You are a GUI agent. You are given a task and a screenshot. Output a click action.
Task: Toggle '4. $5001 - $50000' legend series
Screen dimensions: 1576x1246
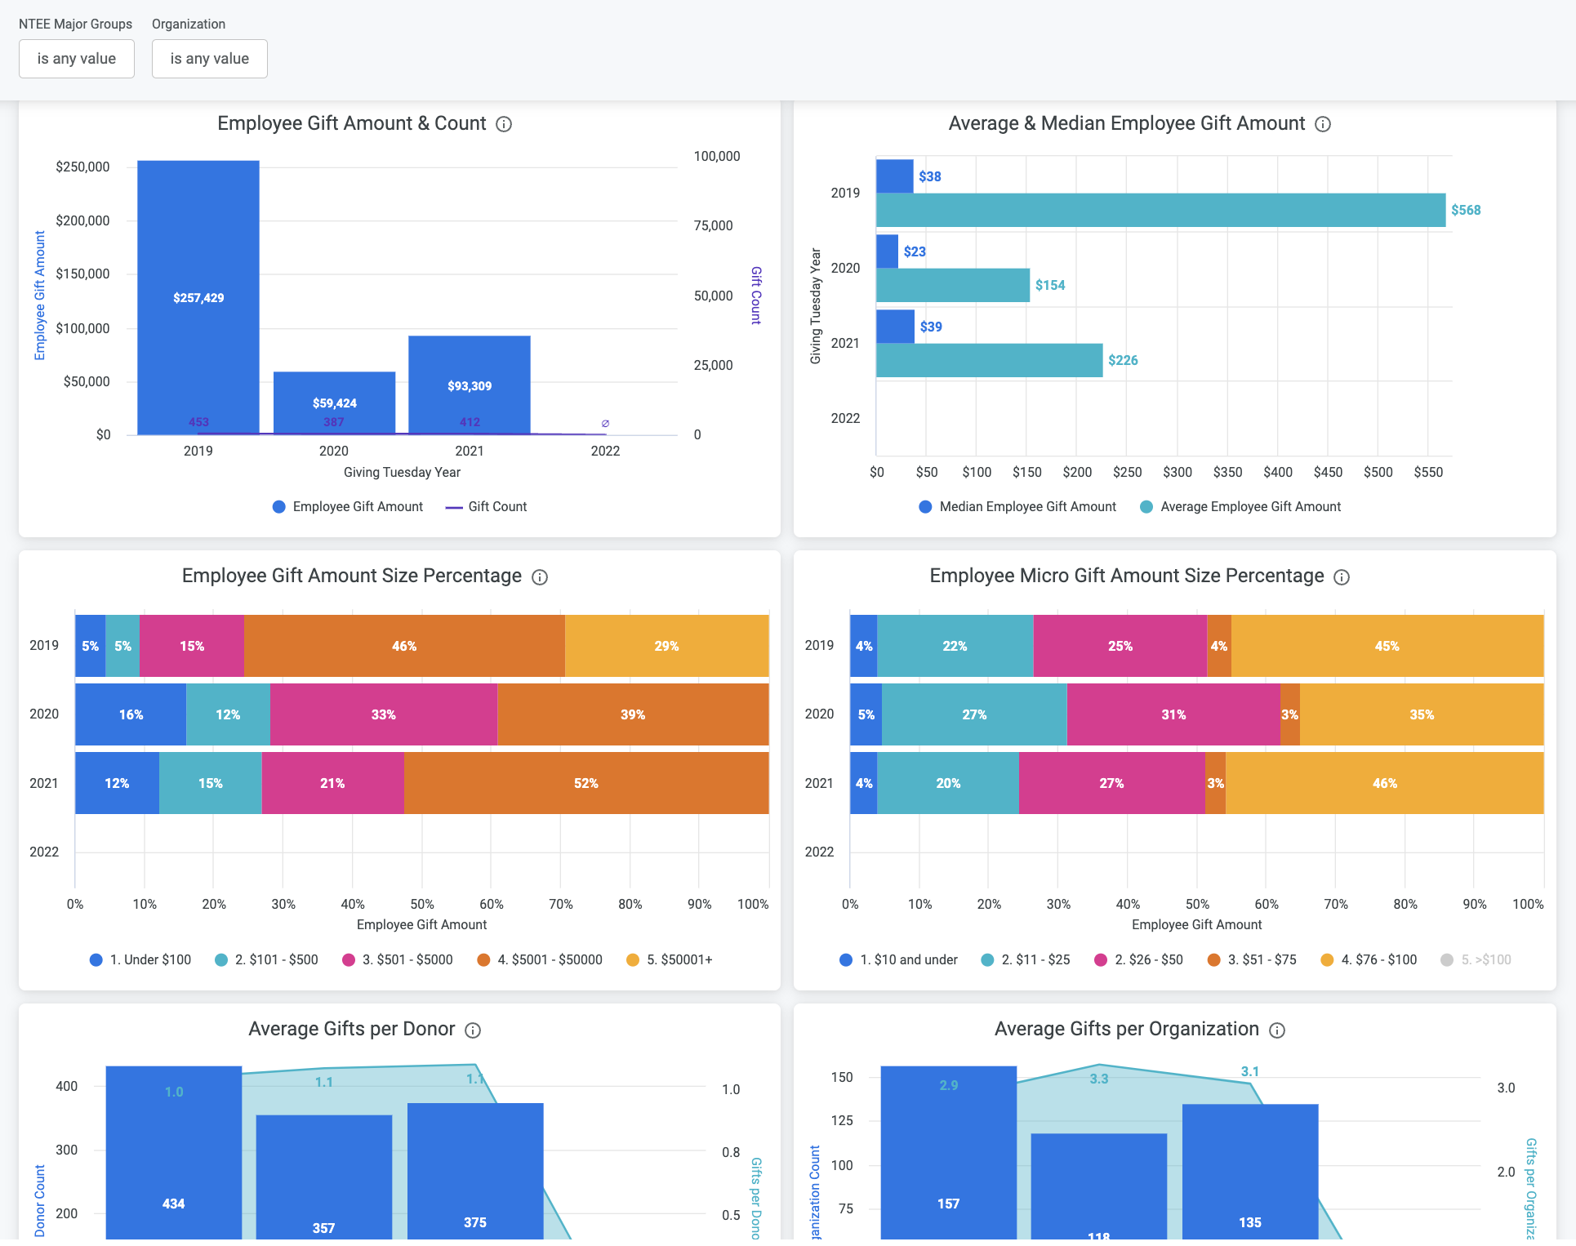click(x=540, y=960)
